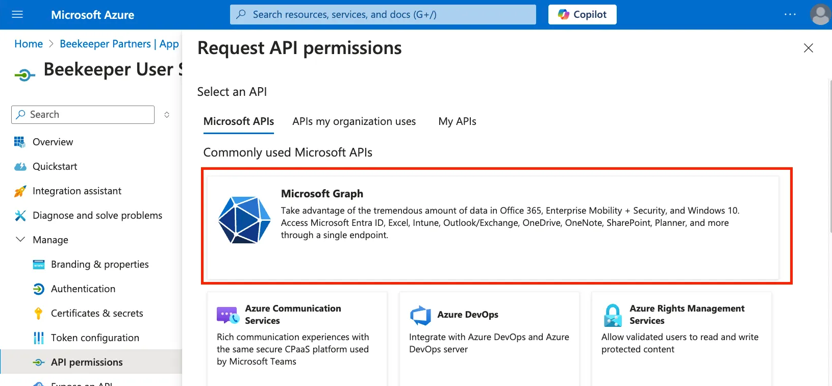Image resolution: width=832 pixels, height=386 pixels.
Task: Select the Microsoft Graph title
Action: point(322,194)
